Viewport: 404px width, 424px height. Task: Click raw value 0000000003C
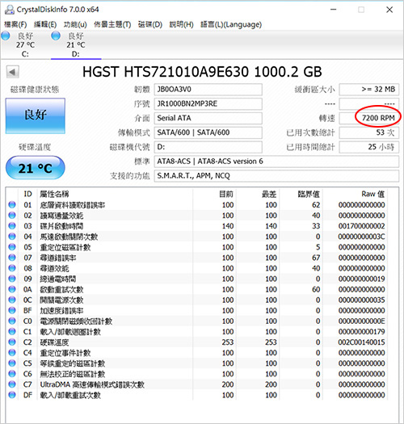361,237
